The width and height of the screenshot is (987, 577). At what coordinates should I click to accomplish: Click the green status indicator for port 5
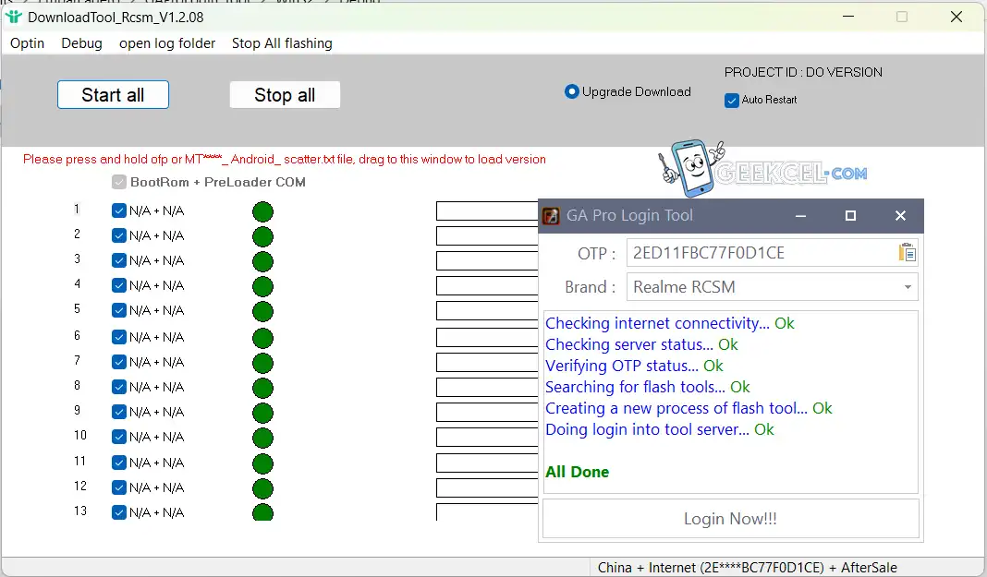click(262, 311)
